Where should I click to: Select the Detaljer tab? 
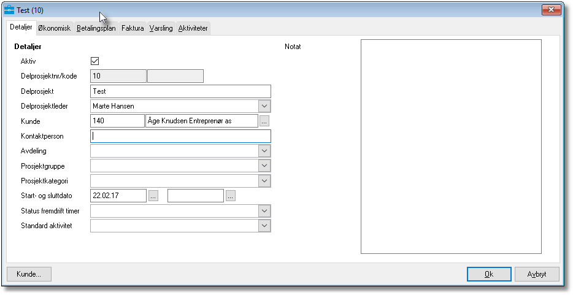(21, 27)
